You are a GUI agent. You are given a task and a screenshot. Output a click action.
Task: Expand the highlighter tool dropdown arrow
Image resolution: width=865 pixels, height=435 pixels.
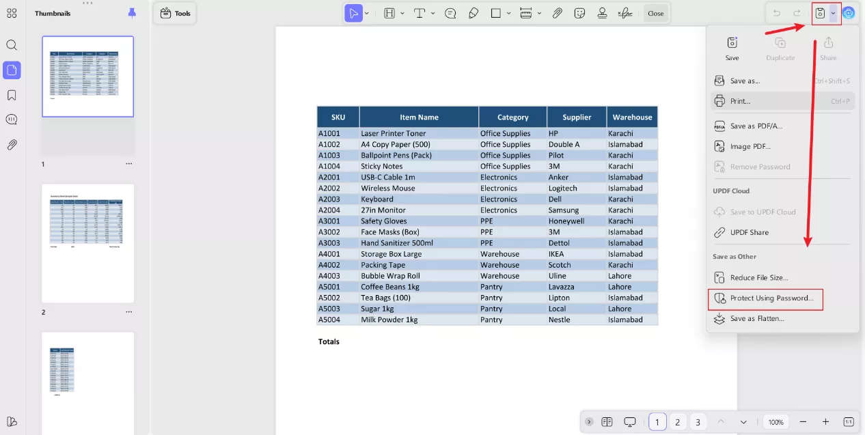(402, 13)
